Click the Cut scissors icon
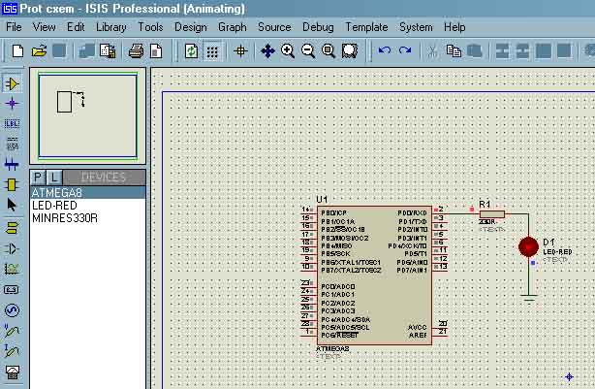This screenshot has height=389, width=595. coord(432,50)
